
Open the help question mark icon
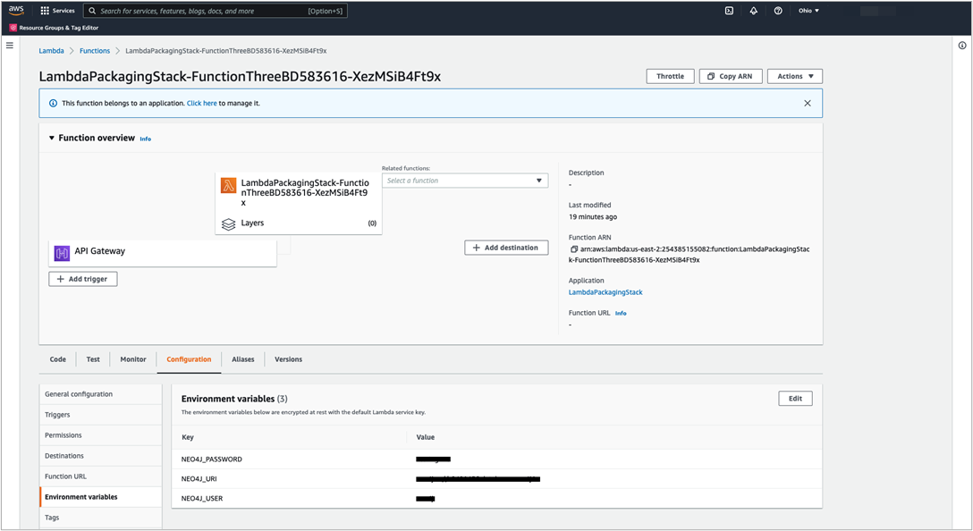(777, 11)
